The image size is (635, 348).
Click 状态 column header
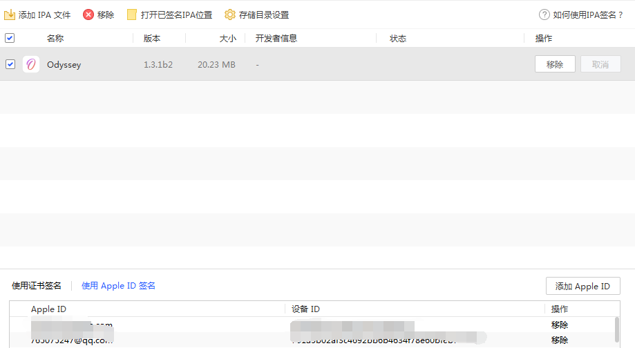[398, 39]
